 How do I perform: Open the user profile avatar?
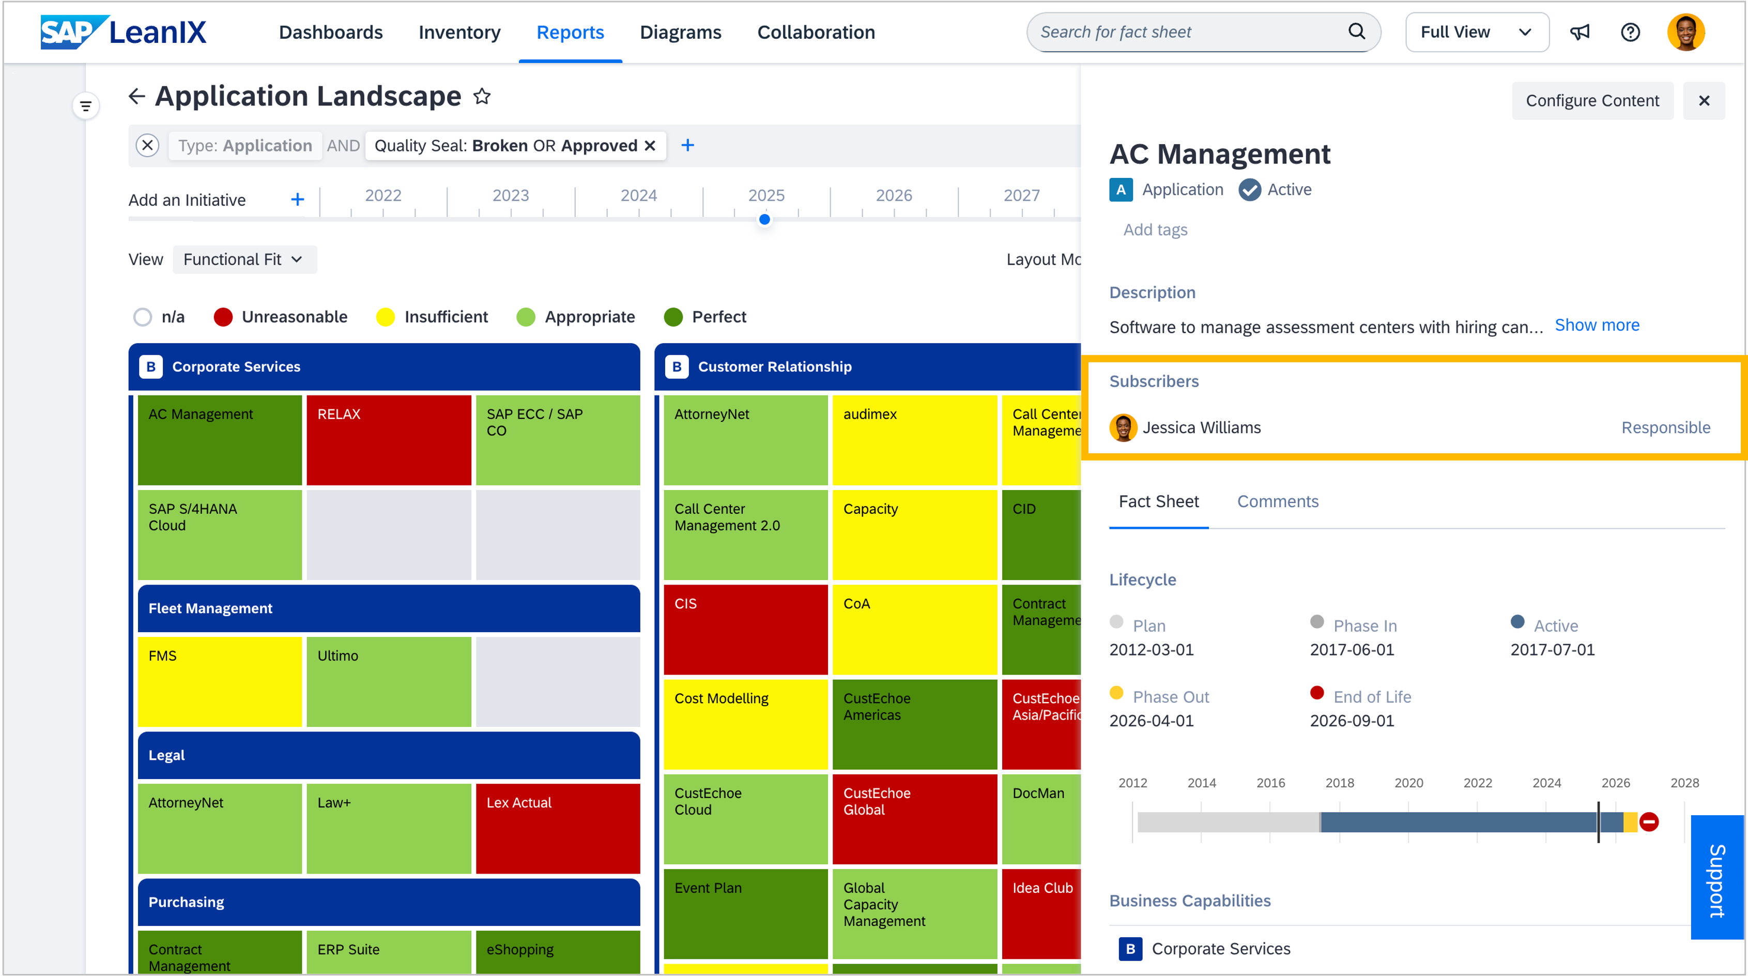(x=1686, y=32)
